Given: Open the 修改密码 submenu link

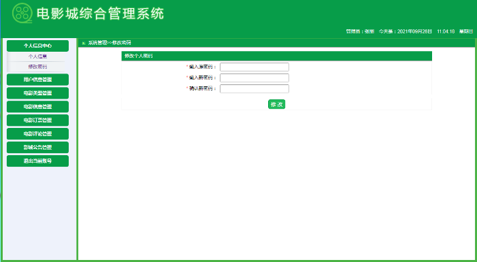Looking at the screenshot, I should click(x=37, y=67).
